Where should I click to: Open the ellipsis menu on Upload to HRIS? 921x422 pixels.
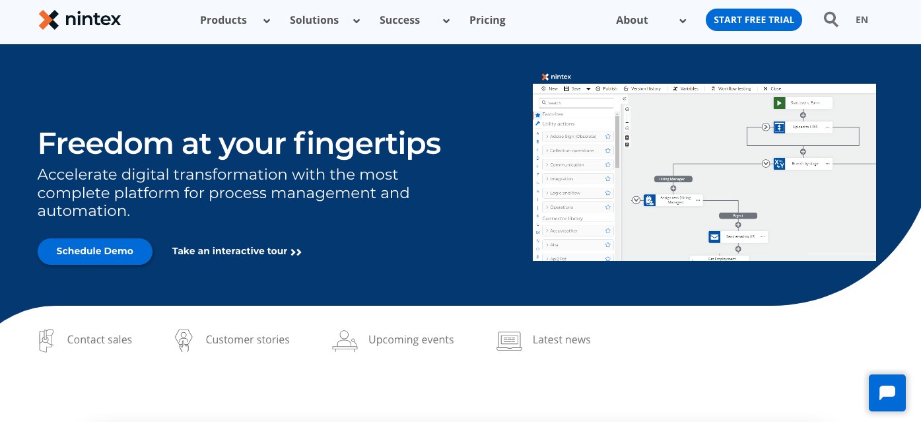coord(827,127)
